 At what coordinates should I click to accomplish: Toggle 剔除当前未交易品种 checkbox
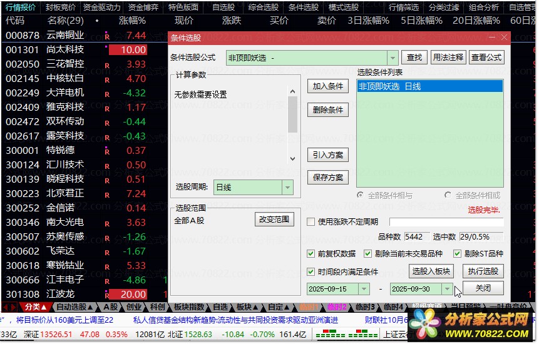pos(368,254)
